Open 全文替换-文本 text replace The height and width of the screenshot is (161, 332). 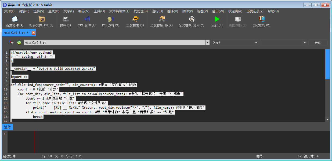[191, 21]
